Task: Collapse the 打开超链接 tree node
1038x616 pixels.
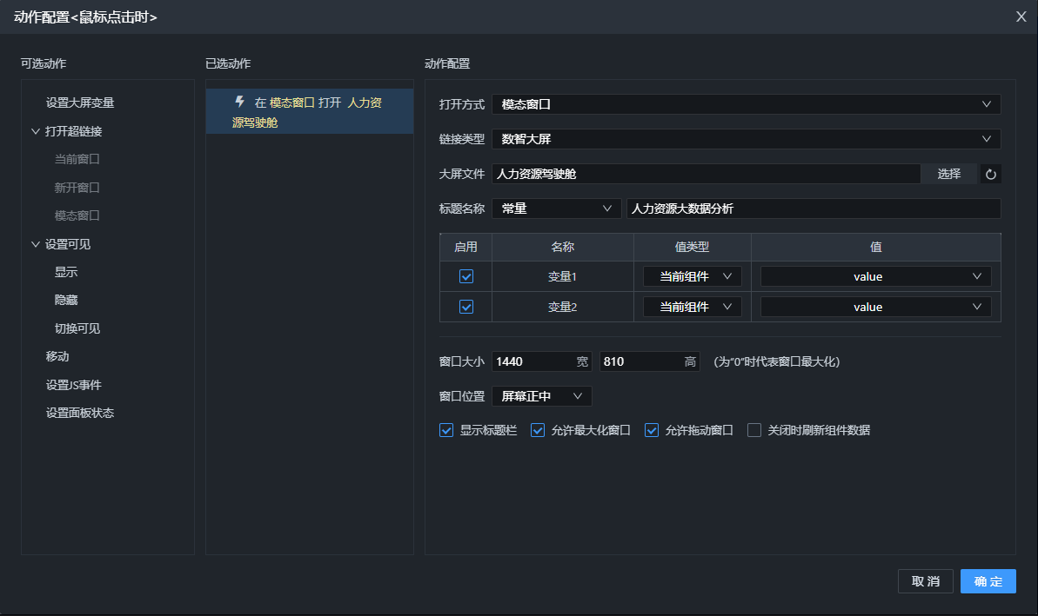Action: pos(36,132)
